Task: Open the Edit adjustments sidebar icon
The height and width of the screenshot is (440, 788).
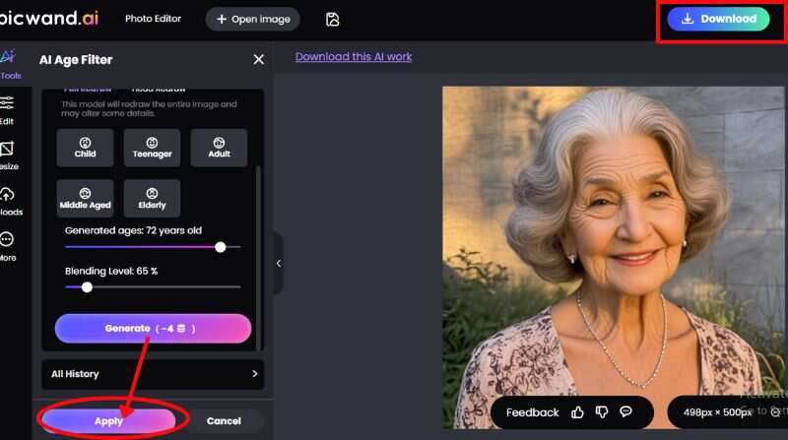Action: pos(7,110)
